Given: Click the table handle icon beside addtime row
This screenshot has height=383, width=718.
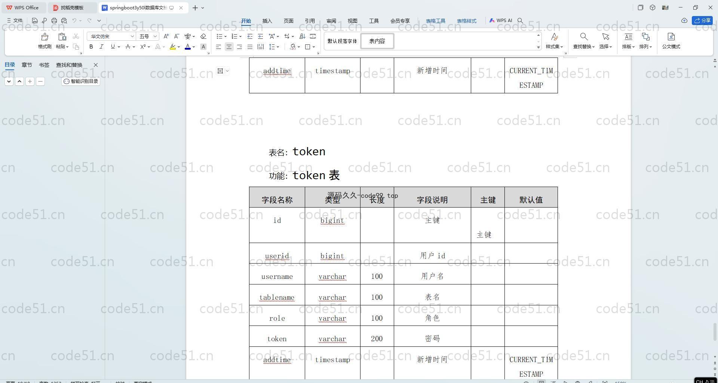Looking at the screenshot, I should coord(221,71).
